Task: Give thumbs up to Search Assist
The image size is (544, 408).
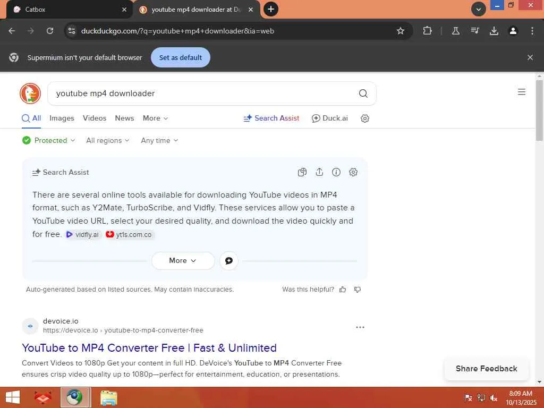Action: (343, 290)
